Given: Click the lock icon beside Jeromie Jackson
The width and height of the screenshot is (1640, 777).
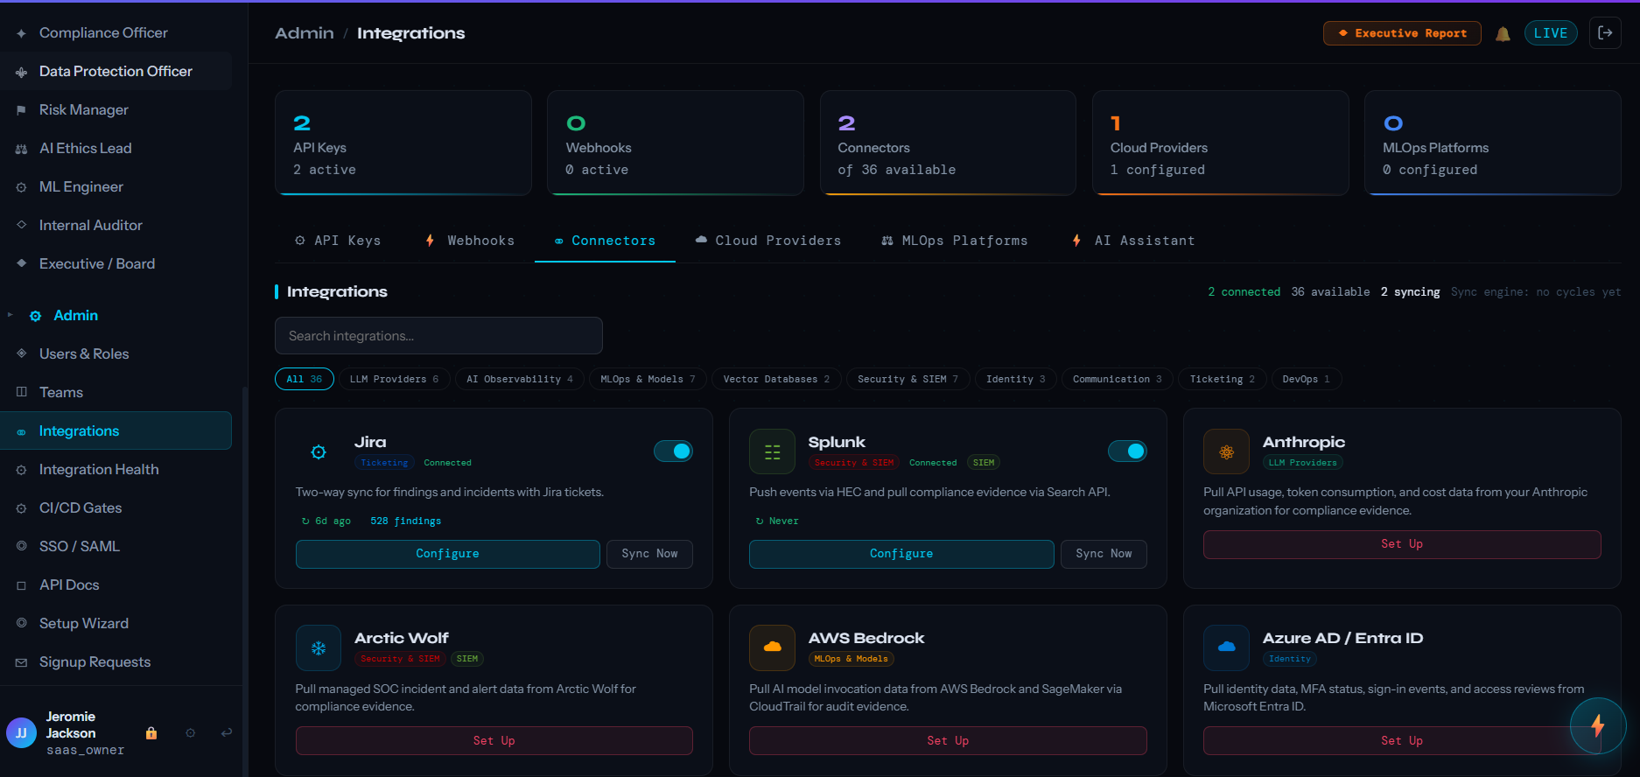Looking at the screenshot, I should coord(151,733).
